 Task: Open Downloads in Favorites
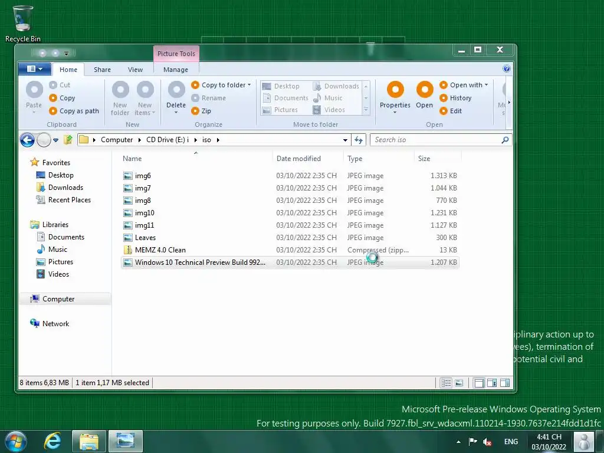60,187
